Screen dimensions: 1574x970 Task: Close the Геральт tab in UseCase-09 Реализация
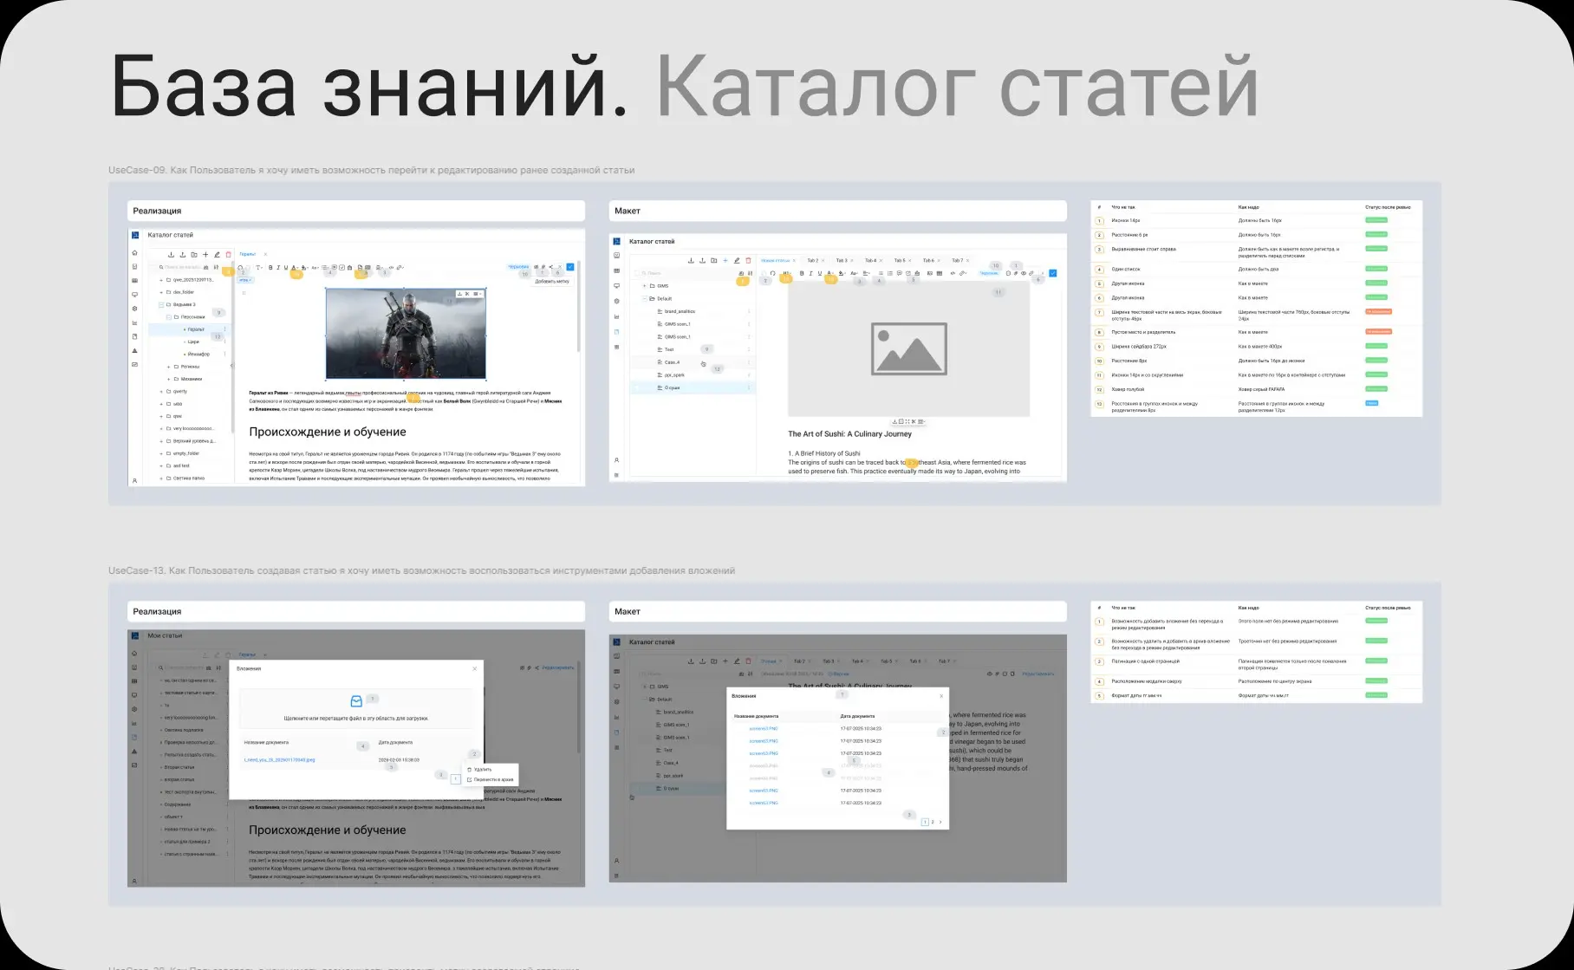[x=265, y=254]
